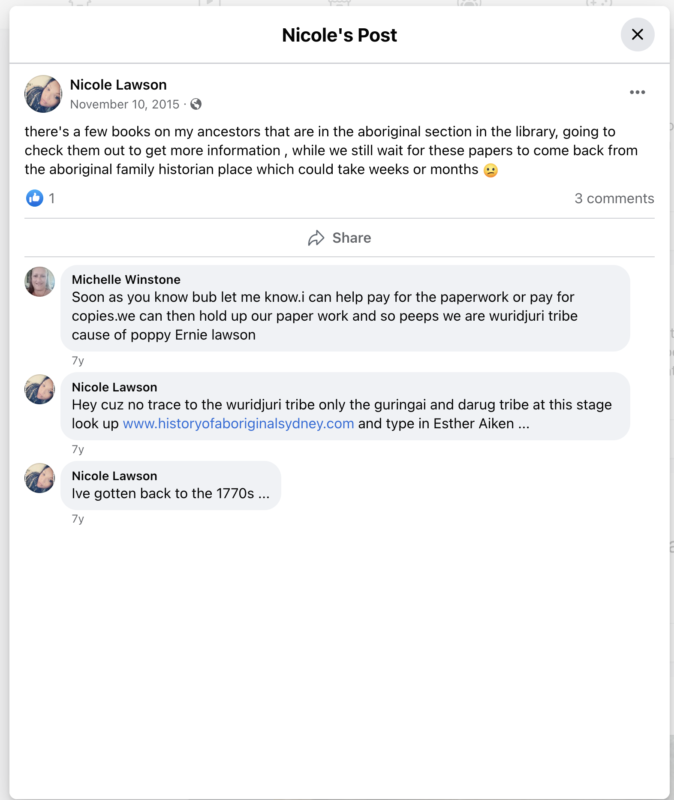Click the public globe privacy icon
The width and height of the screenshot is (674, 800).
pyautogui.click(x=196, y=104)
